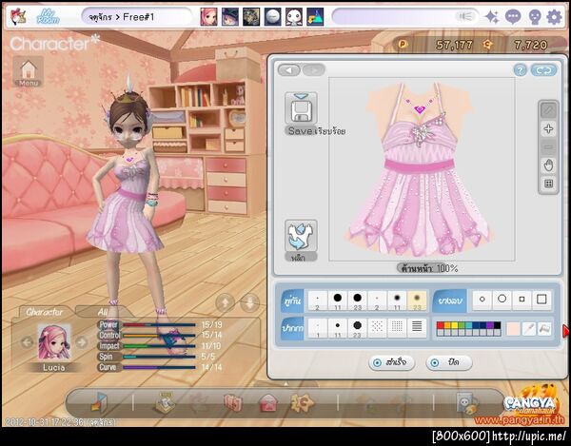Choose the large circle eraser
571x446 pixels.
pos(502,300)
